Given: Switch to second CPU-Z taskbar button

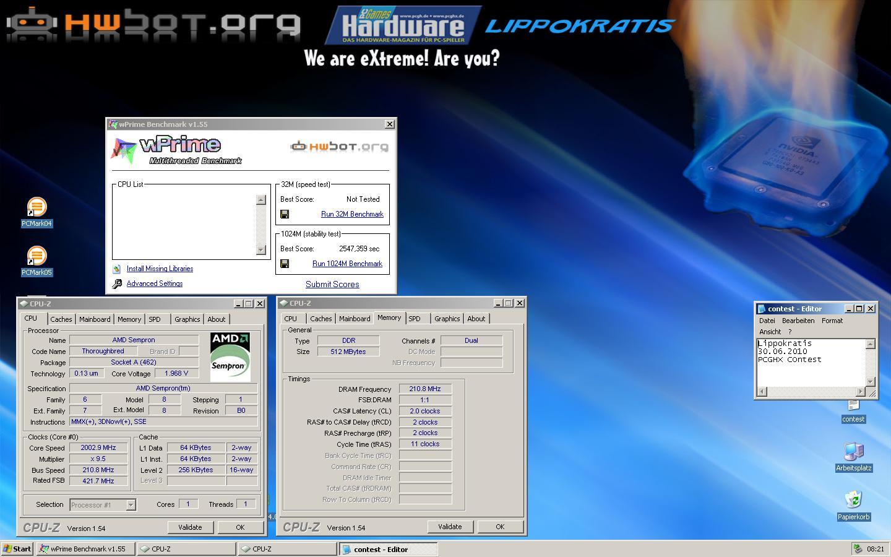Looking at the screenshot, I should point(287,549).
